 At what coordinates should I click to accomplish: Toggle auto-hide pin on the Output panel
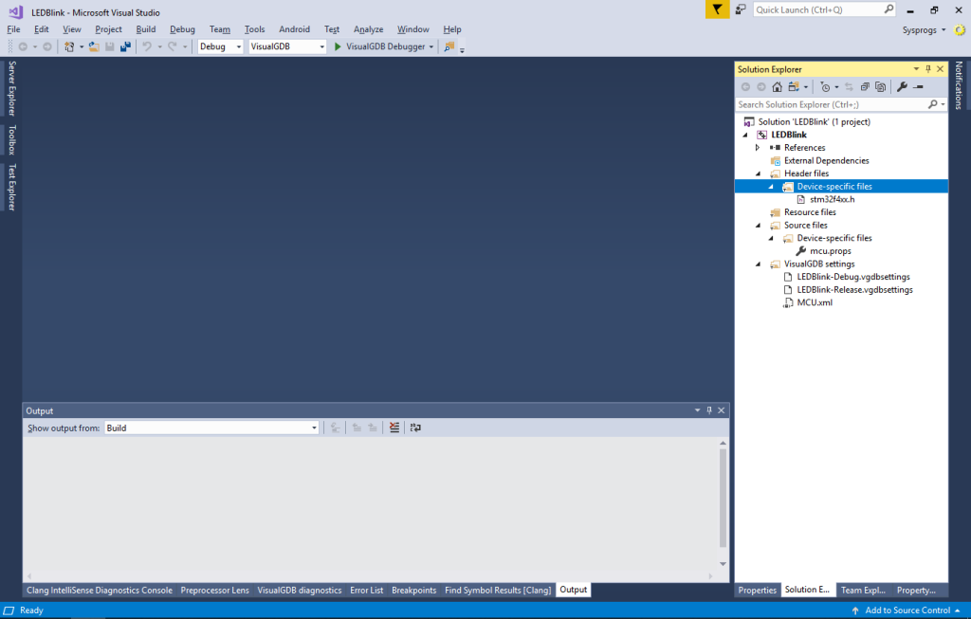tap(708, 410)
